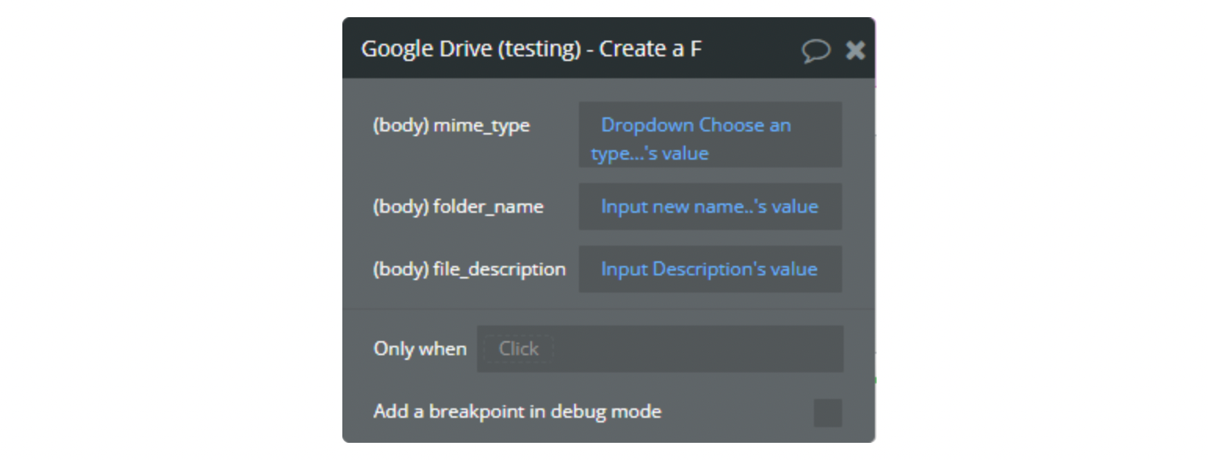Click the '(body) mime_type' label
1208x460 pixels.
451,125
